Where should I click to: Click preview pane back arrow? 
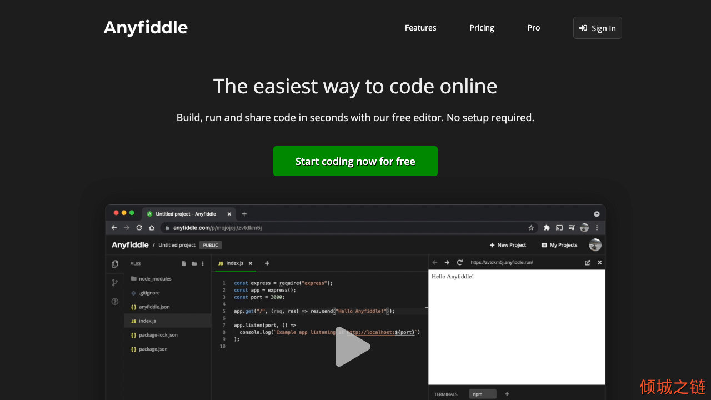[x=435, y=262]
